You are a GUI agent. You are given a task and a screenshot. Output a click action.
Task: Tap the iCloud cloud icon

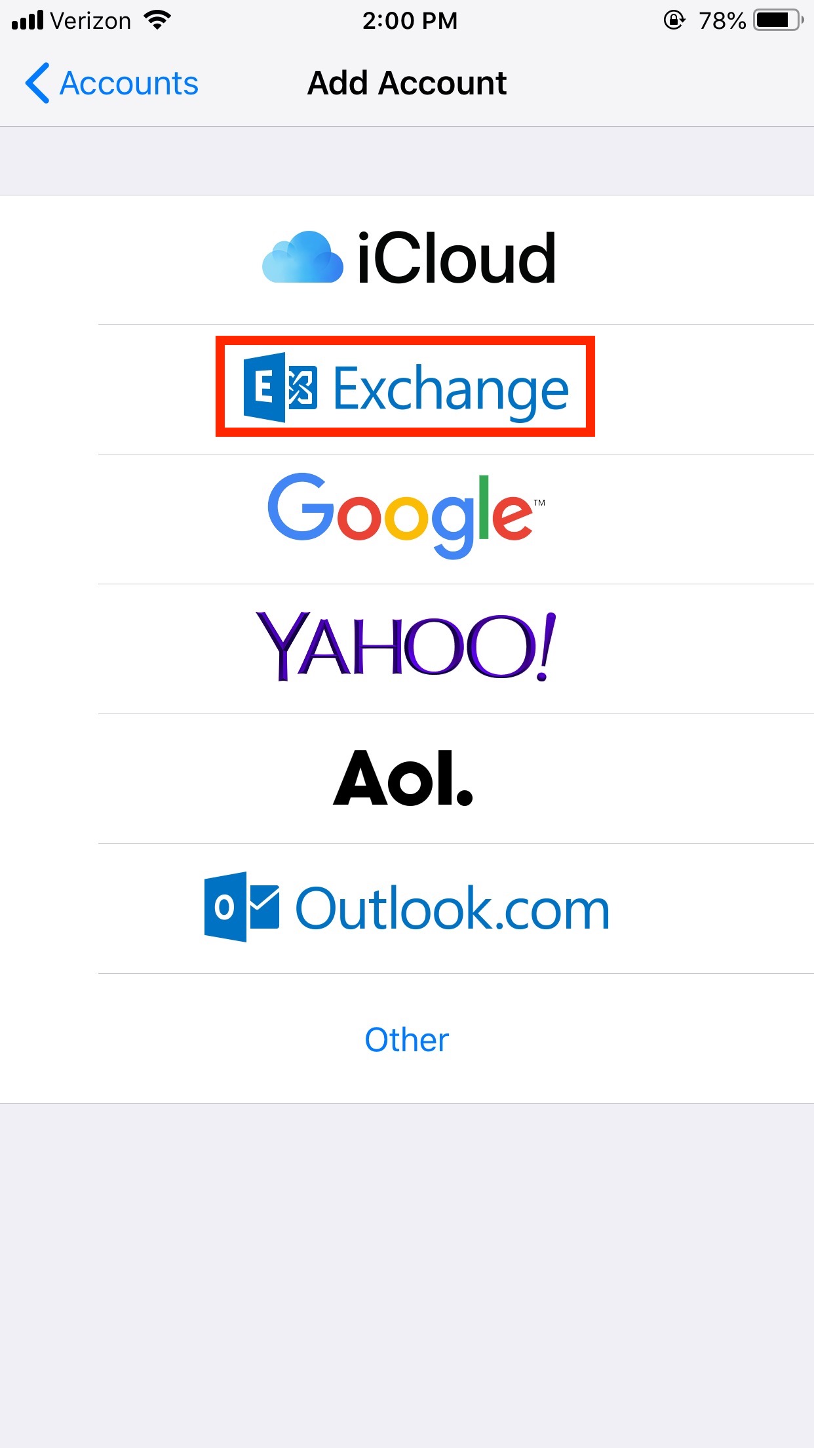(x=303, y=257)
